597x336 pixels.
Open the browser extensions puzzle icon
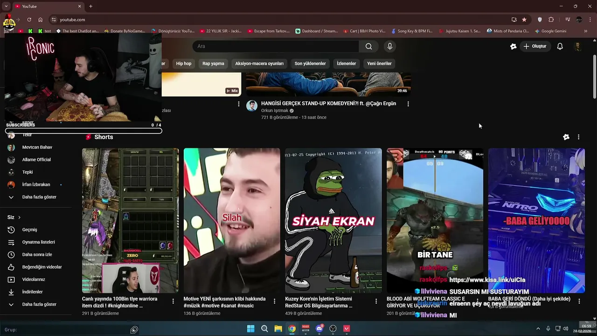pos(551,20)
